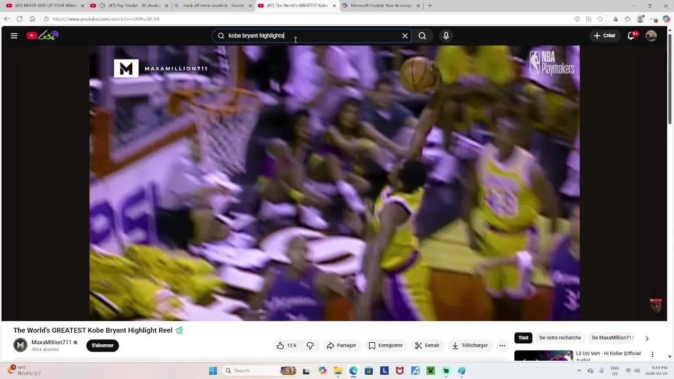Open the Minecraft creeper taskbar icon
Image resolution: width=674 pixels, height=379 pixels.
pyautogui.click(x=431, y=371)
